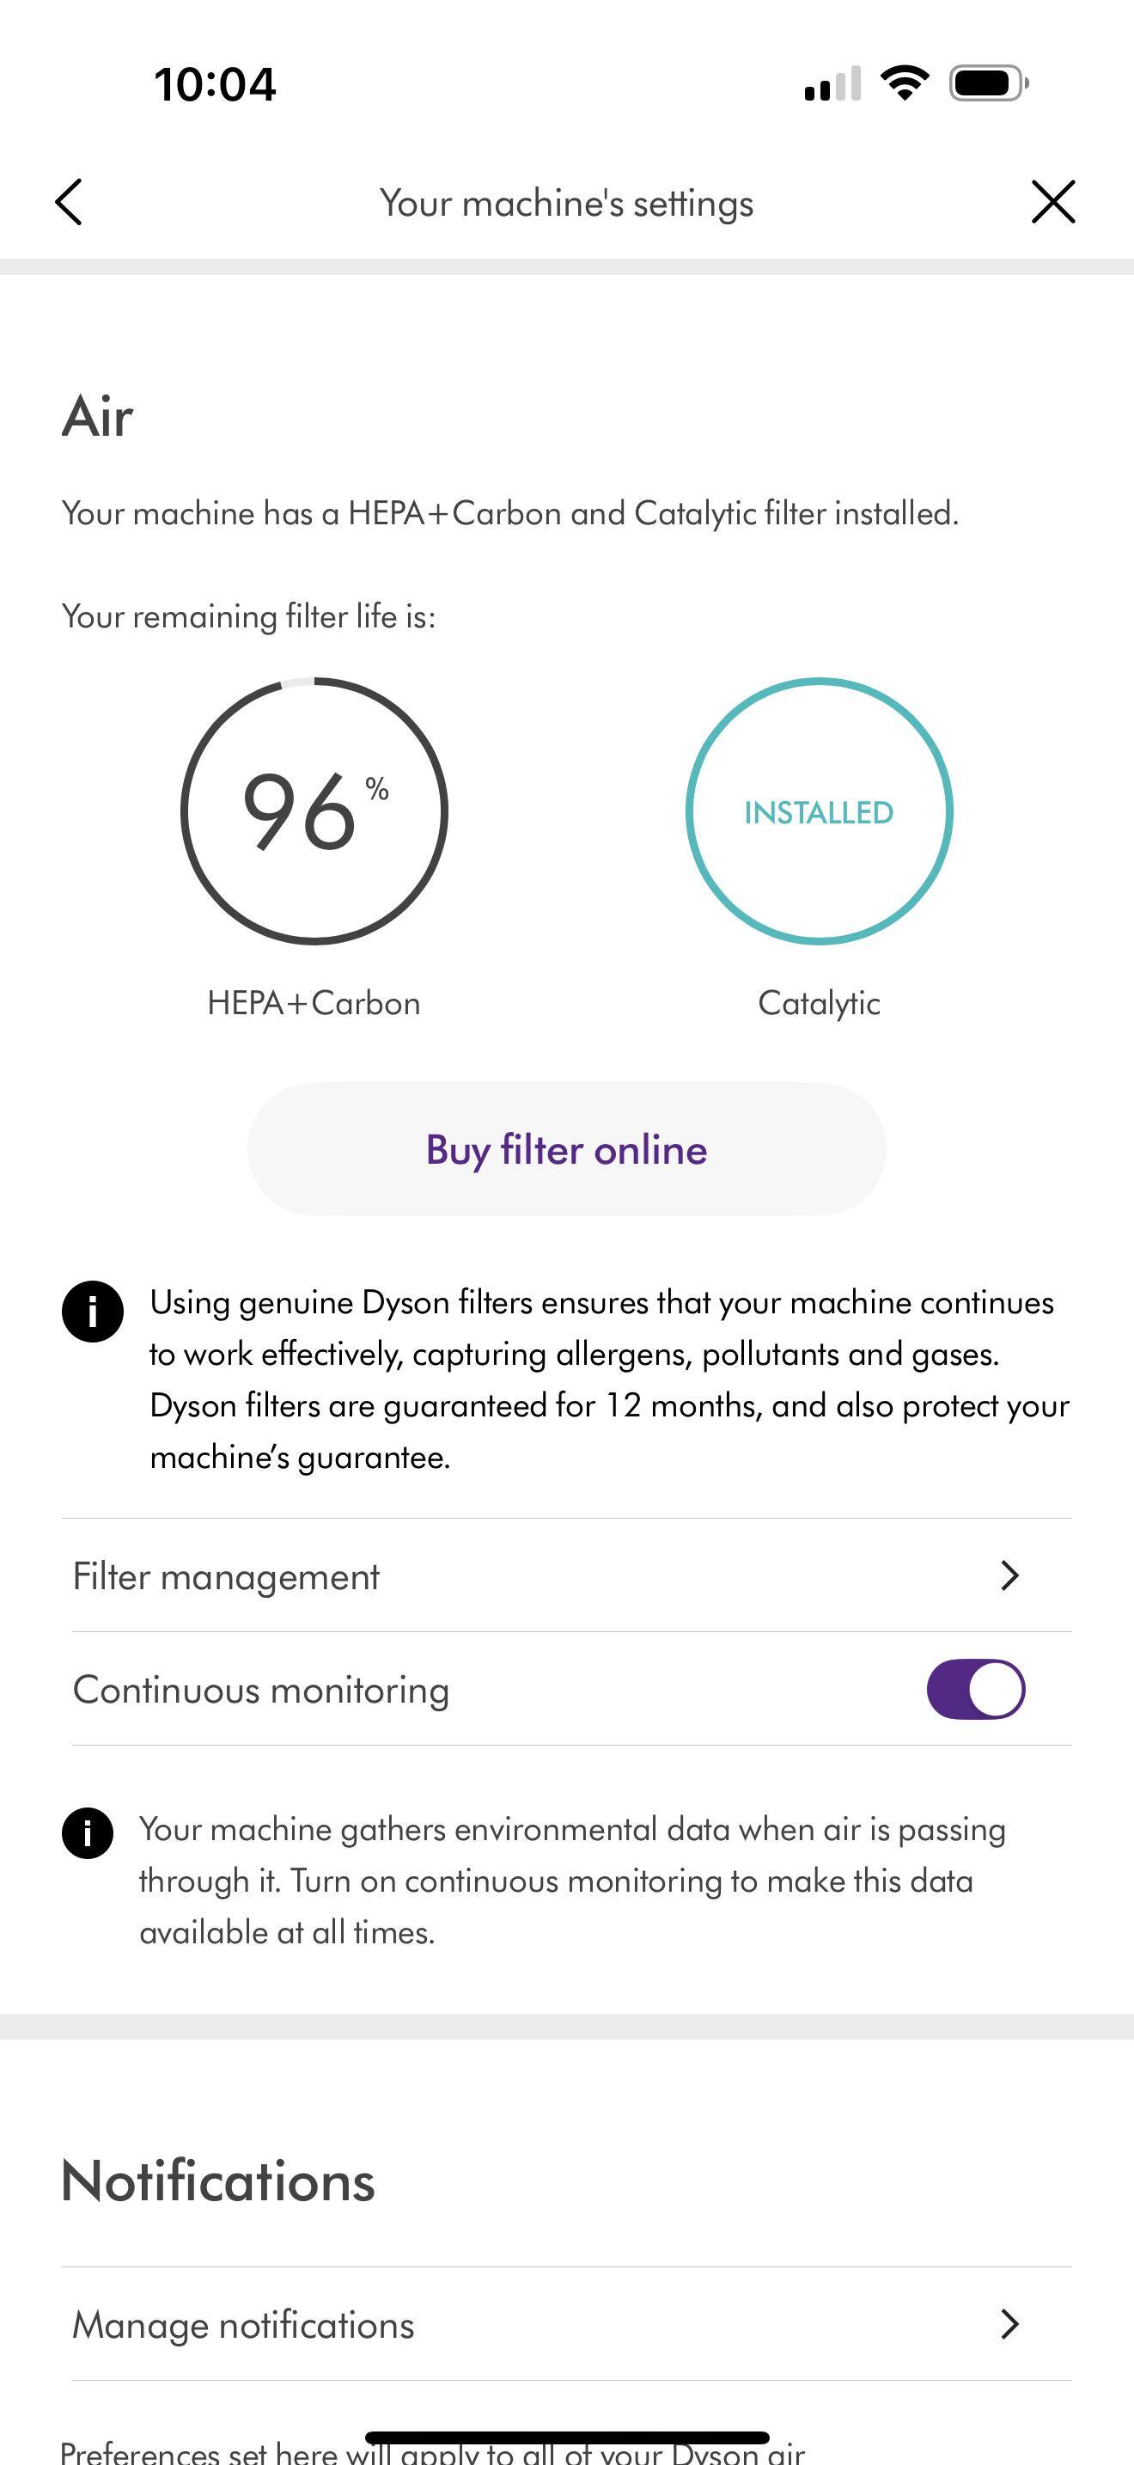Tap the Catalytic filter label
This screenshot has width=1134, height=2465.
(x=819, y=1003)
